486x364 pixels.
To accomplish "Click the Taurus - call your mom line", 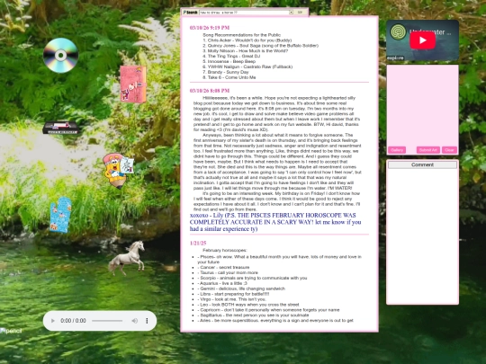I will coord(228,272).
